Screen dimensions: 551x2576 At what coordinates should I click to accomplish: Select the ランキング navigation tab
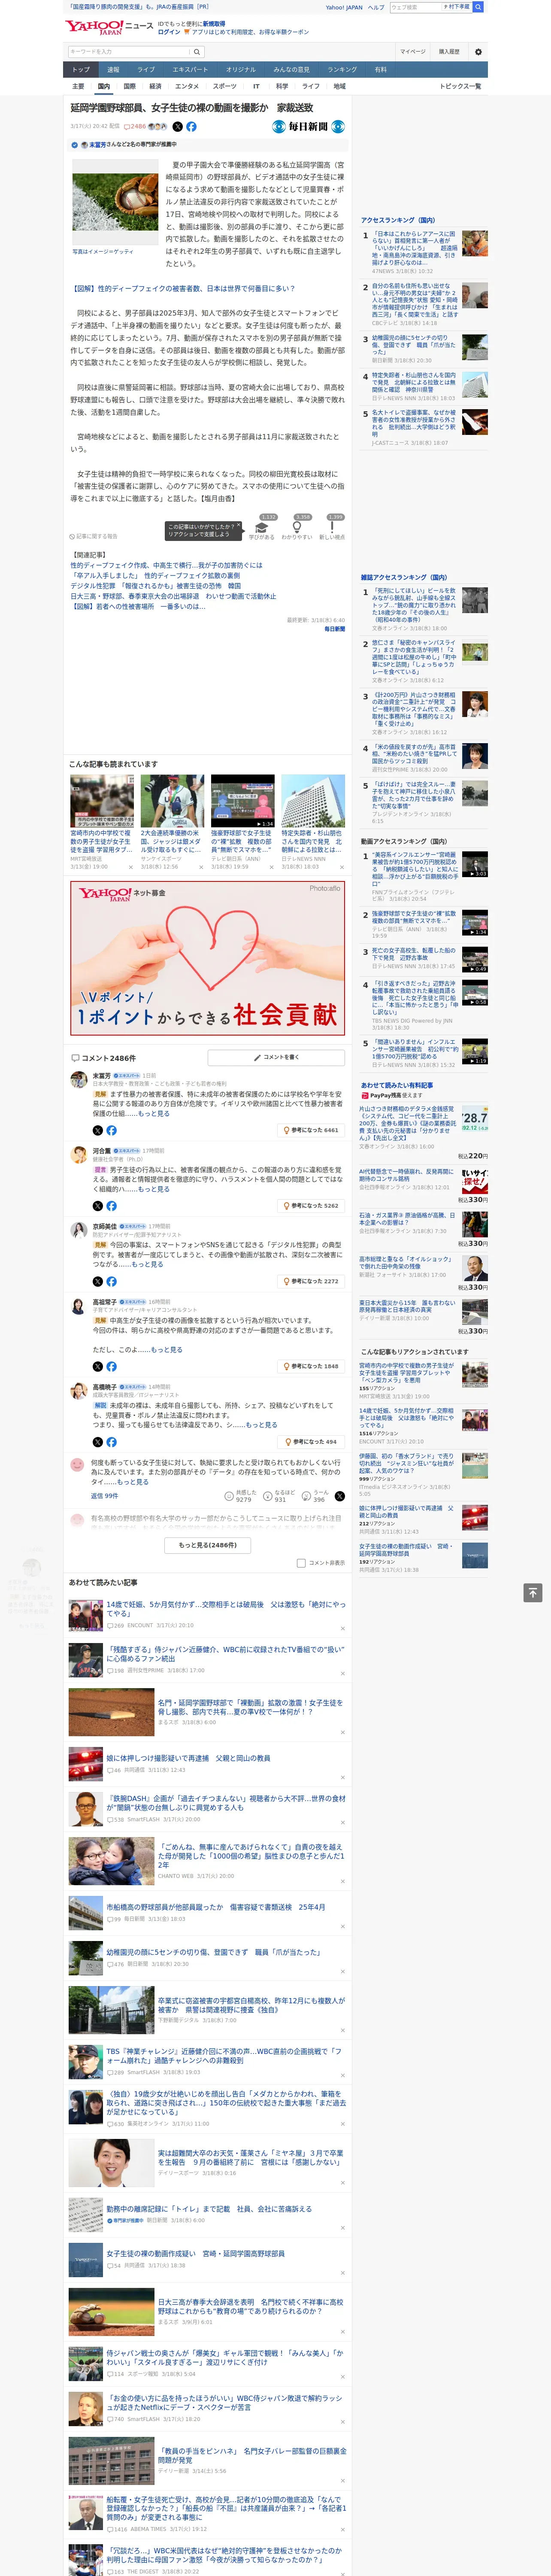343,70
